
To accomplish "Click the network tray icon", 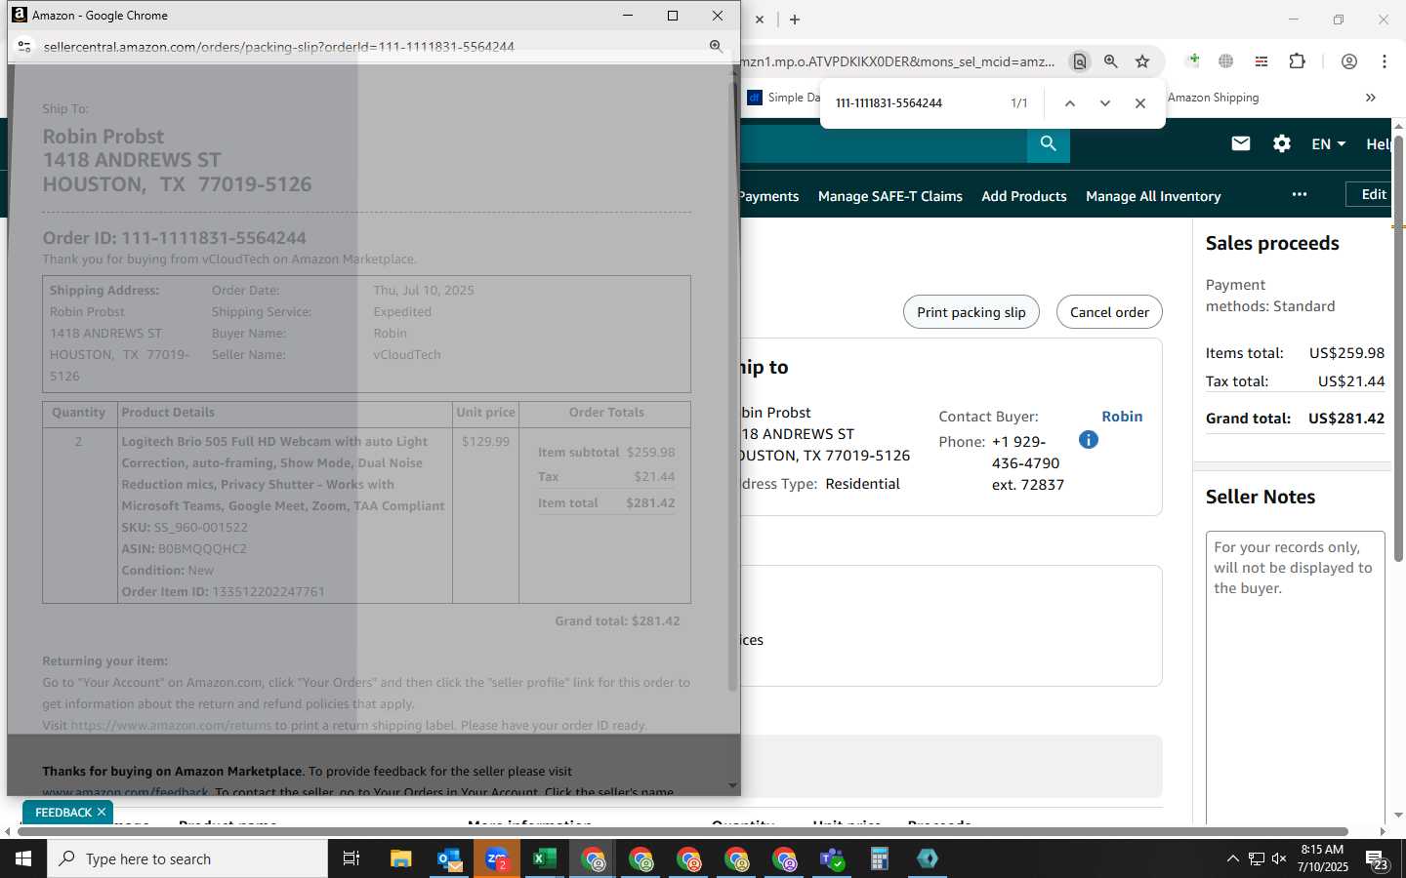I will coord(1256,858).
